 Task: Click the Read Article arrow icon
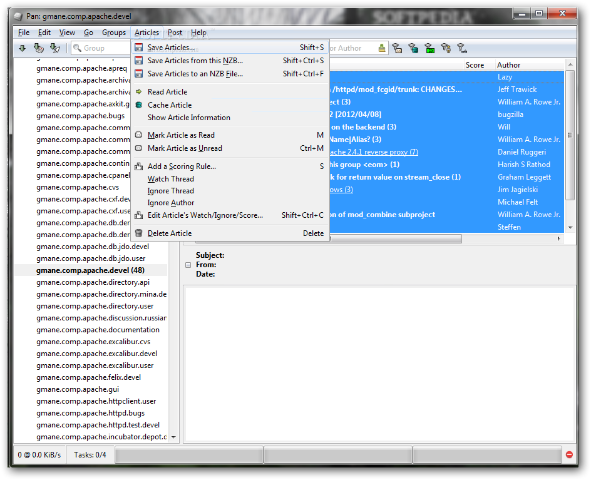pos(139,91)
